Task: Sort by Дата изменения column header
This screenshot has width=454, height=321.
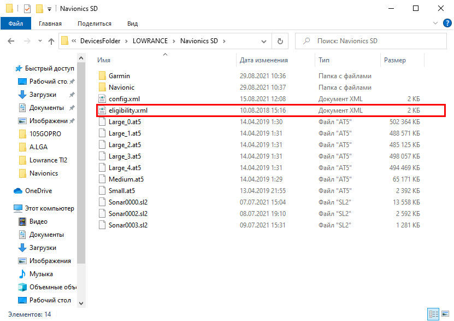Action: [264, 60]
